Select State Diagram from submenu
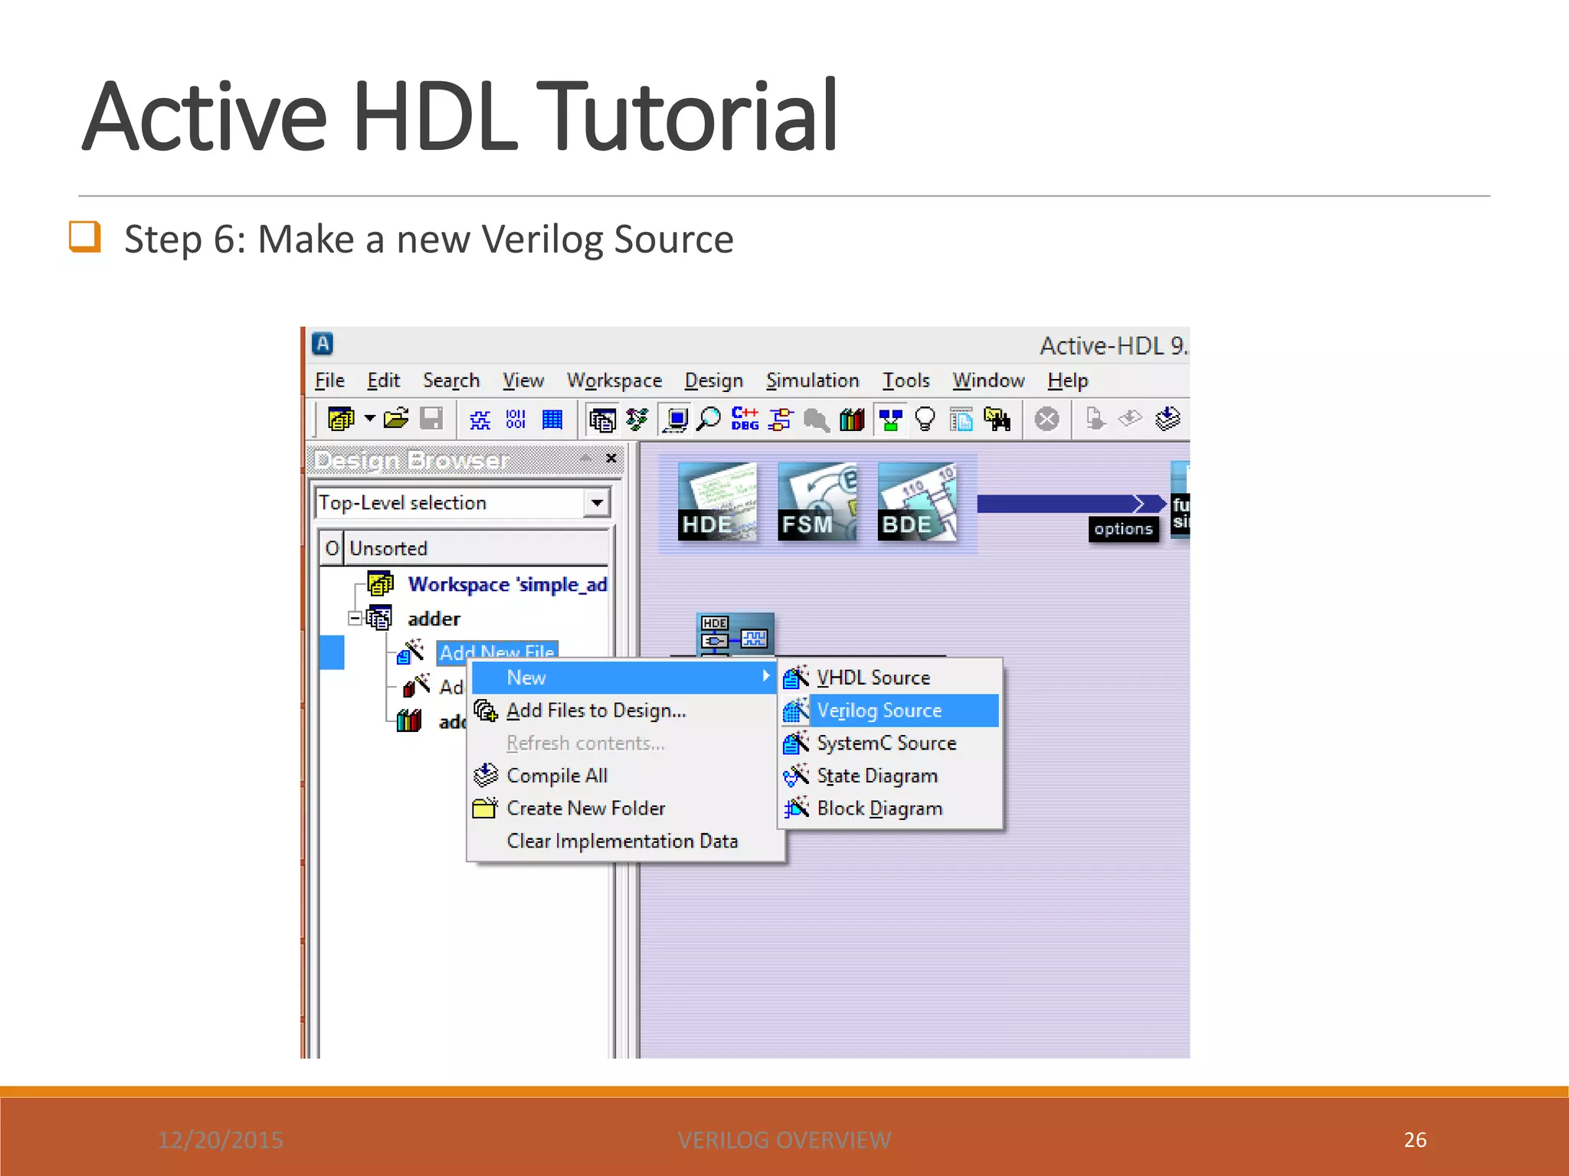Screen dimensions: 1569x1176 click(x=889, y=776)
